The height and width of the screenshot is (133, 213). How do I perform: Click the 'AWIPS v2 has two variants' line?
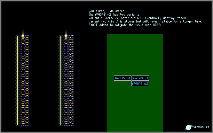coord(115,15)
